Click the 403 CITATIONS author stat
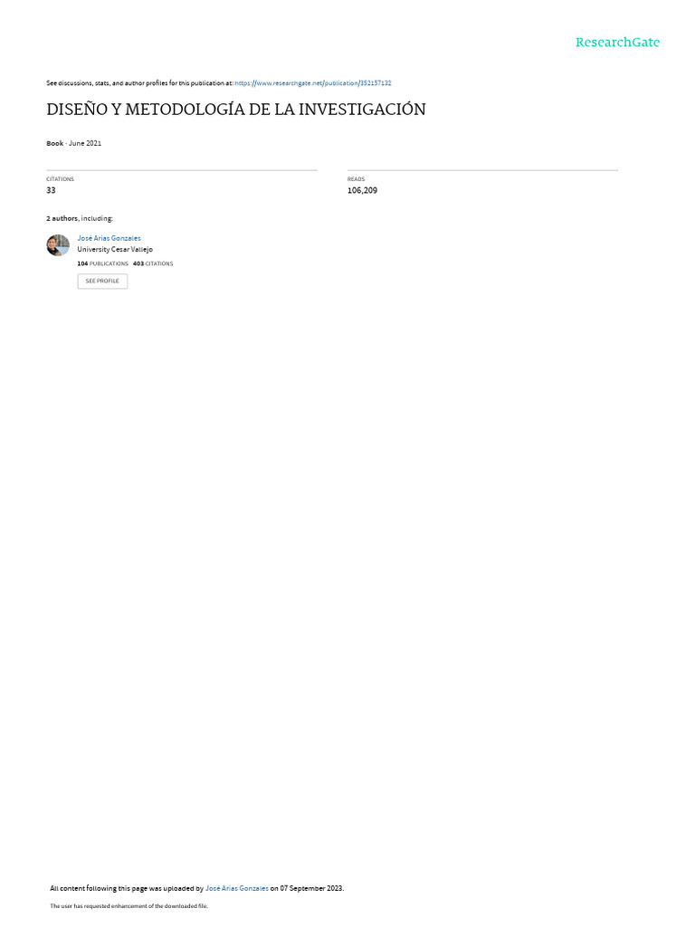Viewport: 695px width, 927px height. 153,263
